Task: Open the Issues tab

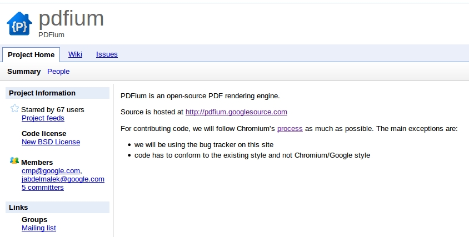Action: (107, 54)
